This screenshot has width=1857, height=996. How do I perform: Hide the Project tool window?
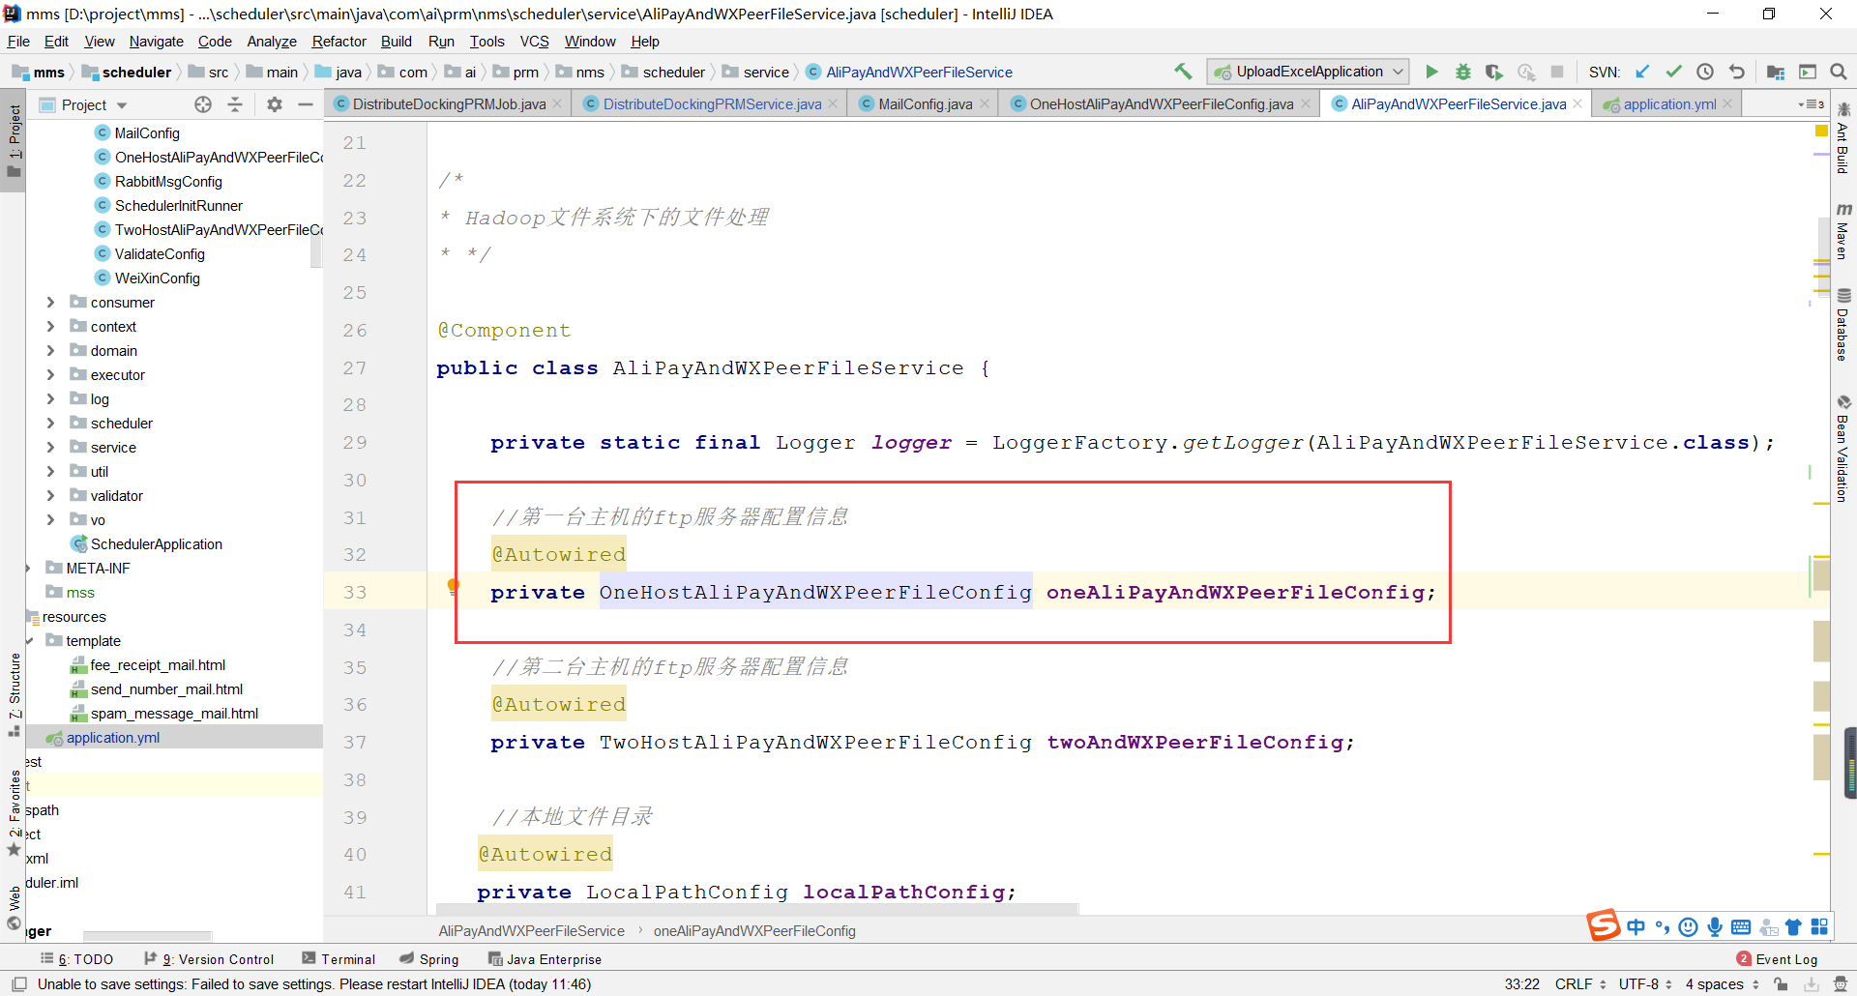(x=306, y=104)
